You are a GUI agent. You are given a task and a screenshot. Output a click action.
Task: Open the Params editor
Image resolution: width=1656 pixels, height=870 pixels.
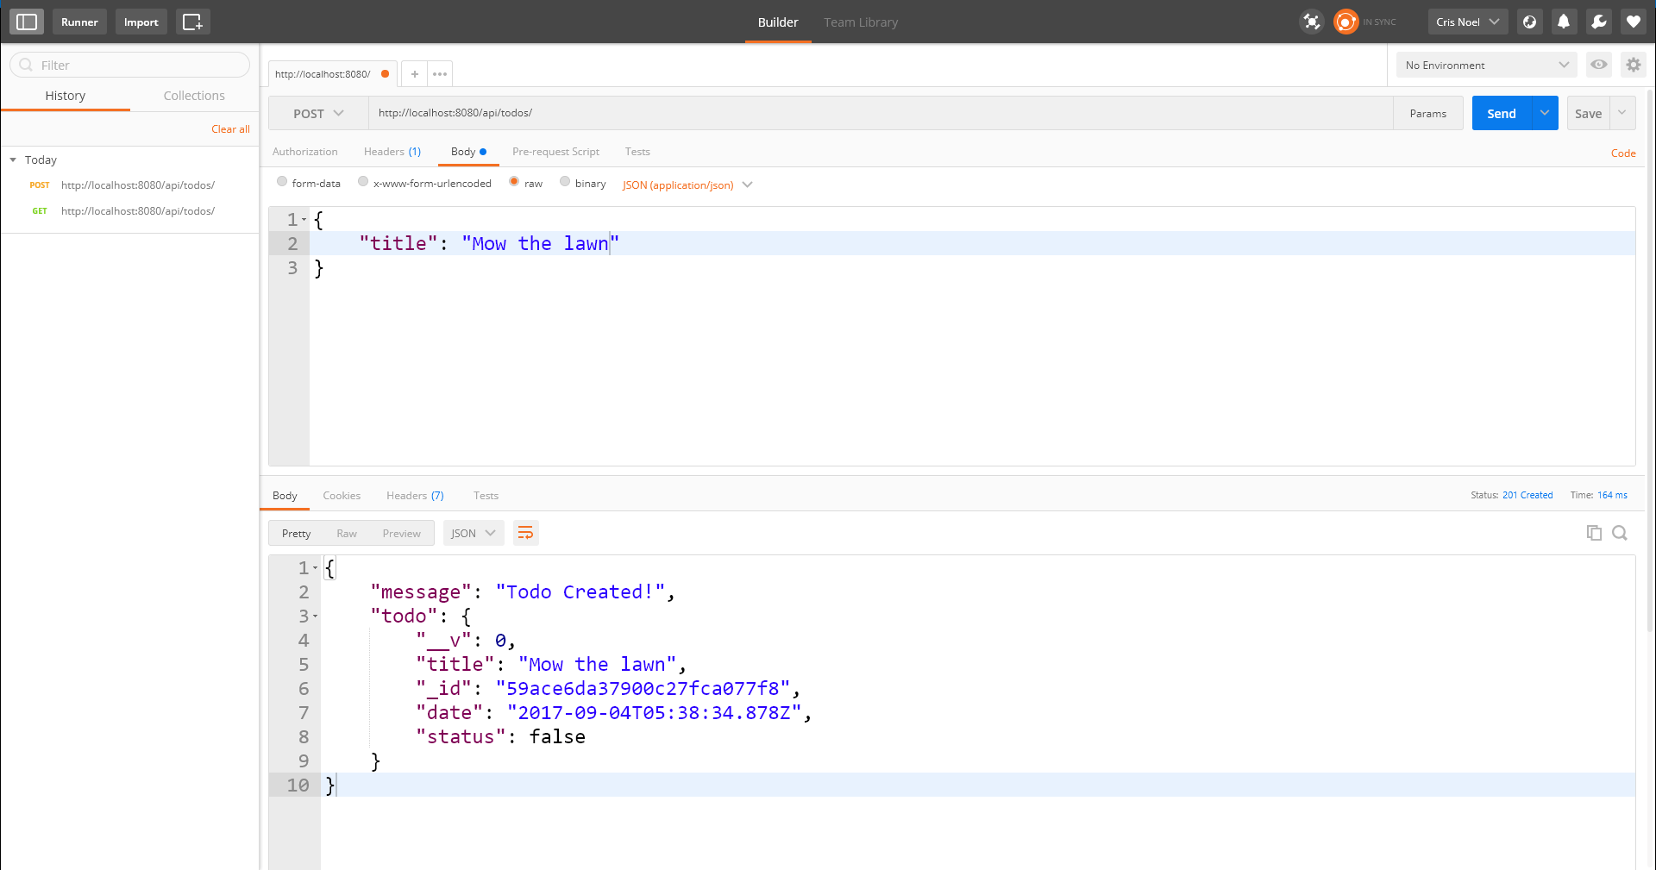pos(1428,113)
